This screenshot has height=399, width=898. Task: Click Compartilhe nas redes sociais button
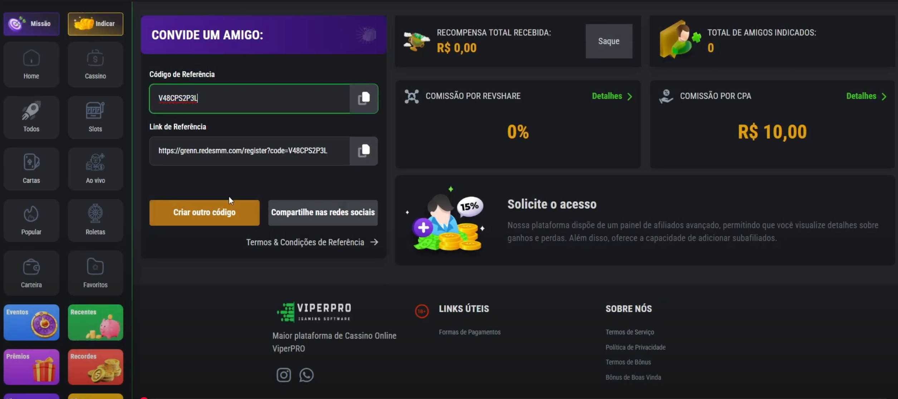[323, 213]
